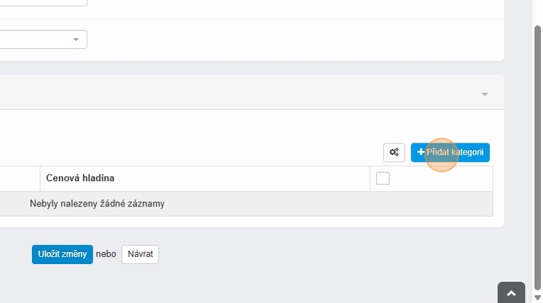Sort by Cenová hladina column header
The width and height of the screenshot is (543, 303).
(80, 178)
